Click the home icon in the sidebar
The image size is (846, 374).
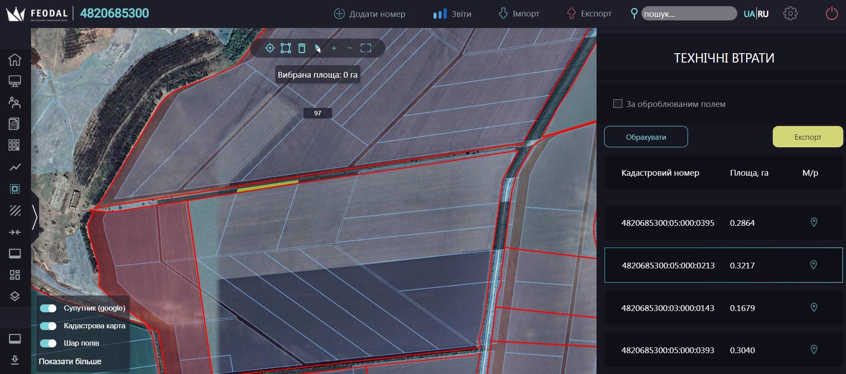[15, 59]
